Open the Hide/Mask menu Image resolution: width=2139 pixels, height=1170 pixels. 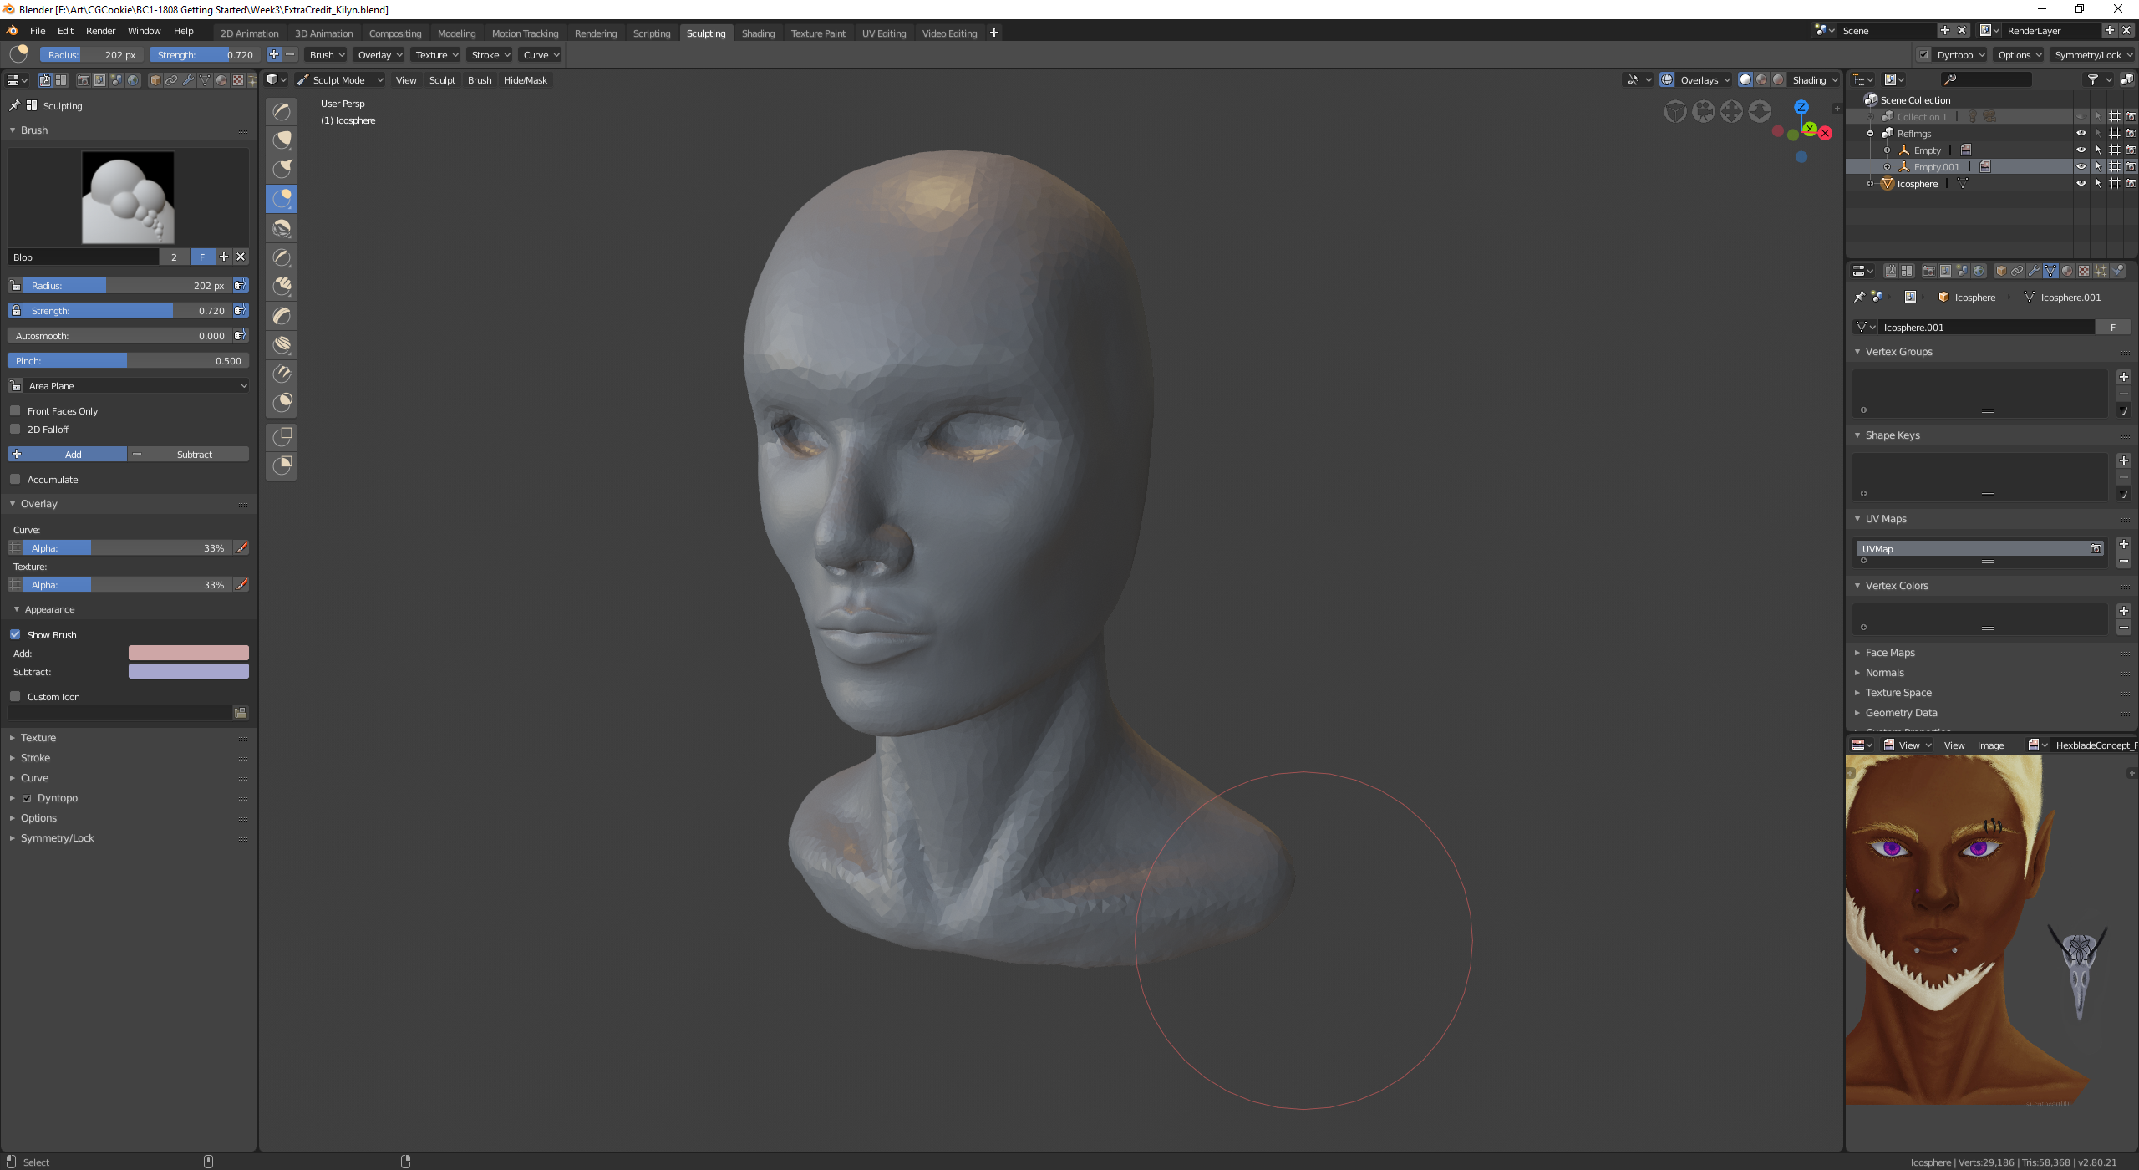(x=525, y=80)
